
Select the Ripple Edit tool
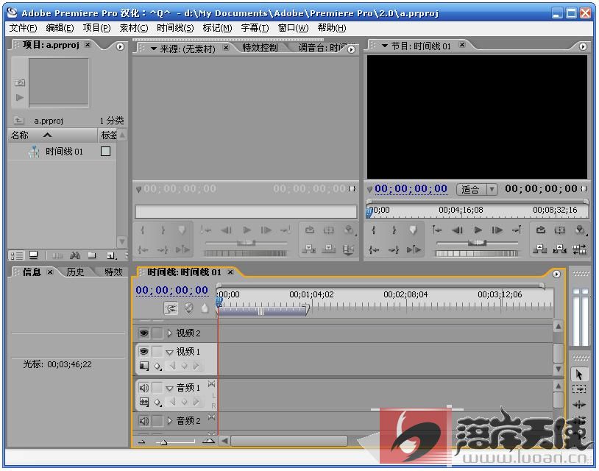(x=579, y=404)
